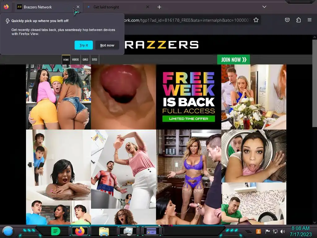Image resolution: width=317 pixels, height=238 pixels.
Task: Click the Limited Time Offer green button
Action: tap(189, 119)
